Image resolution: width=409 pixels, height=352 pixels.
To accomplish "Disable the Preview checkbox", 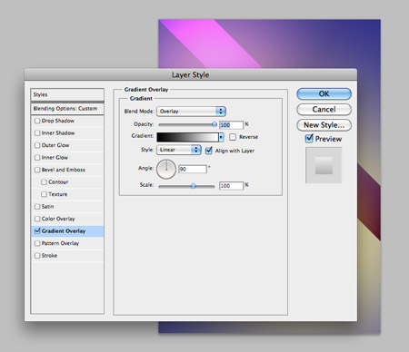I will point(309,139).
